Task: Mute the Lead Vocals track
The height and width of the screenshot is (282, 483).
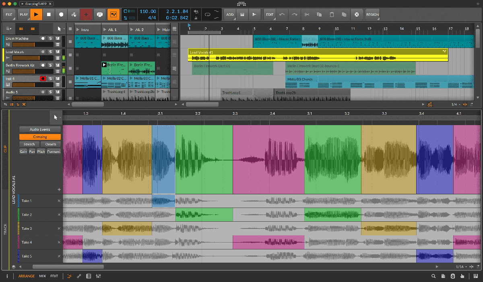Action: tap(58, 52)
